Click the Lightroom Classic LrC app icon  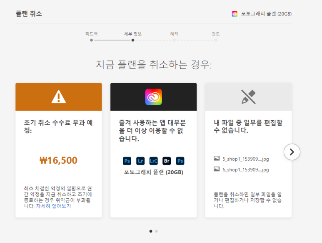pyautogui.click(x=153, y=161)
